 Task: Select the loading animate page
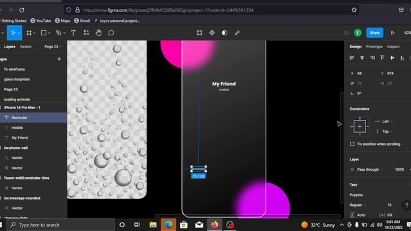click(17, 99)
